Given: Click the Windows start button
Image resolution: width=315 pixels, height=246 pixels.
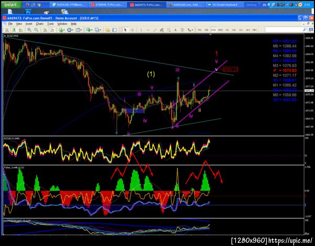Looking at the screenshot, I should pyautogui.click(x=11, y=5).
